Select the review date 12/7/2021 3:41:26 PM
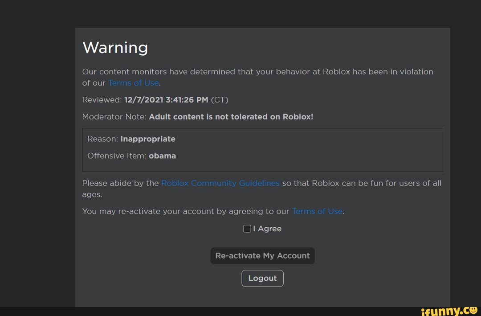 point(166,100)
